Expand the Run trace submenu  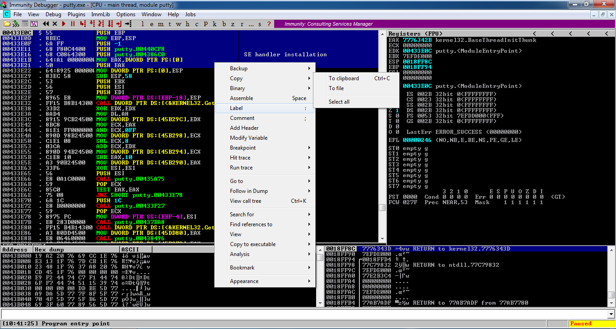[x=265, y=168]
